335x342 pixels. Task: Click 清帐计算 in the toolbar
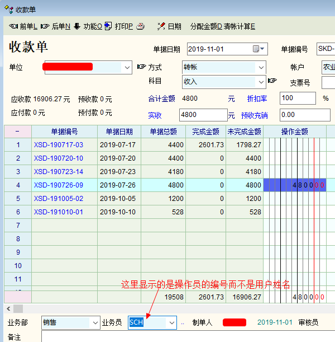point(239,26)
